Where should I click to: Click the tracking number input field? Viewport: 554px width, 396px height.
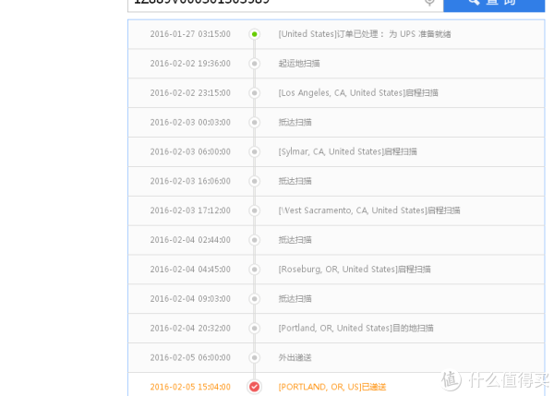coord(285,6)
